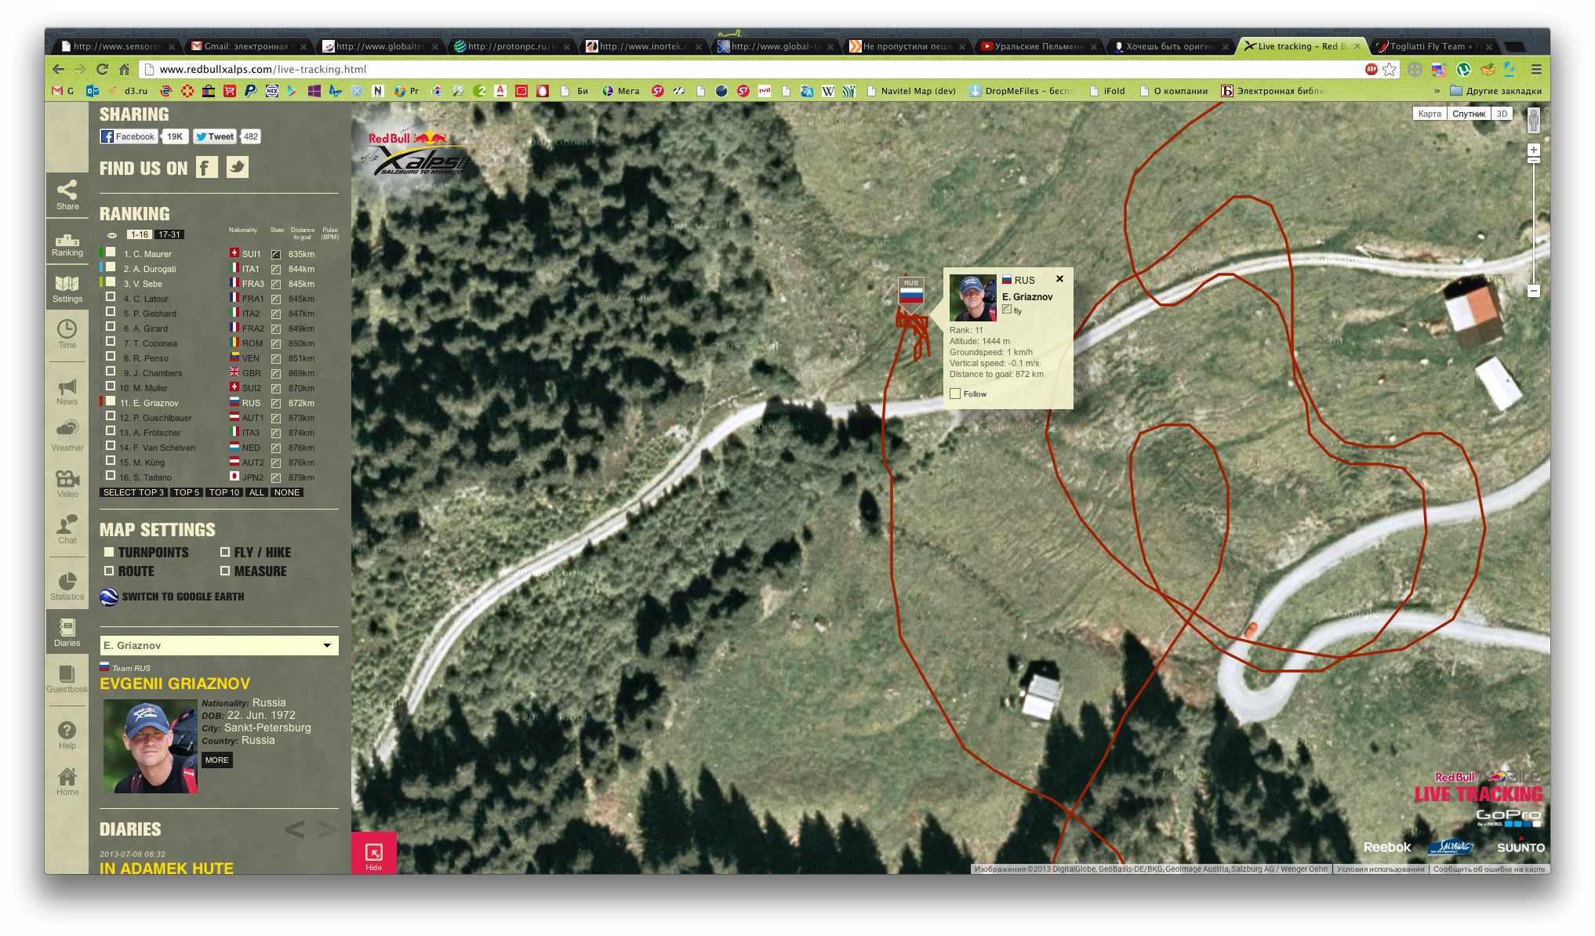Click the Diaries sidebar icon
This screenshot has width=1595, height=936.
point(67,632)
